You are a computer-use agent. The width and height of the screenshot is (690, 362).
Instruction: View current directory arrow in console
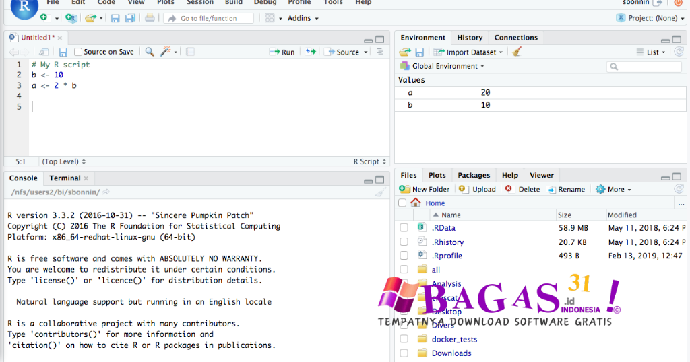pos(106,192)
